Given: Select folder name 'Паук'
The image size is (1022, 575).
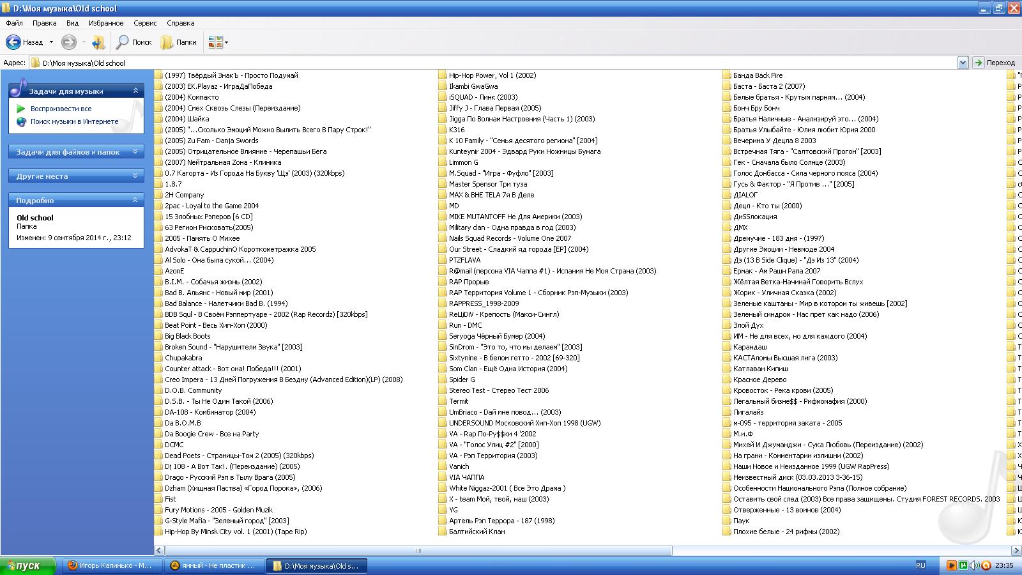Looking at the screenshot, I should coord(742,521).
